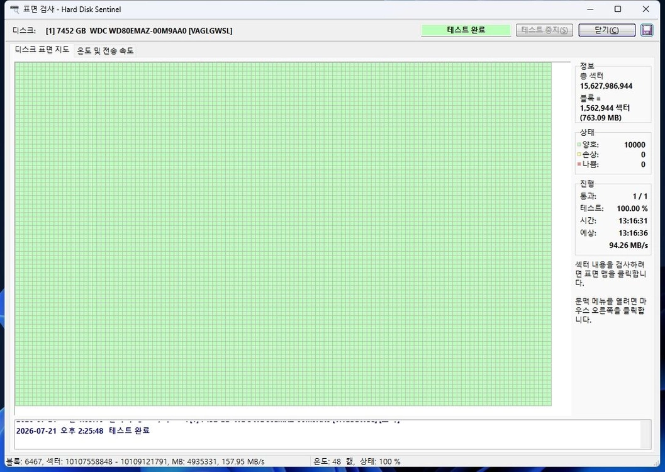Click disk name WDC WD80EMAZ-00M9AA0
The height and width of the screenshot is (472, 665).
point(138,31)
